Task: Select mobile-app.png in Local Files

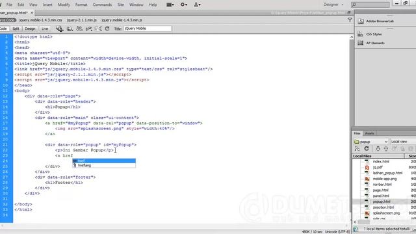Action: [384, 179]
